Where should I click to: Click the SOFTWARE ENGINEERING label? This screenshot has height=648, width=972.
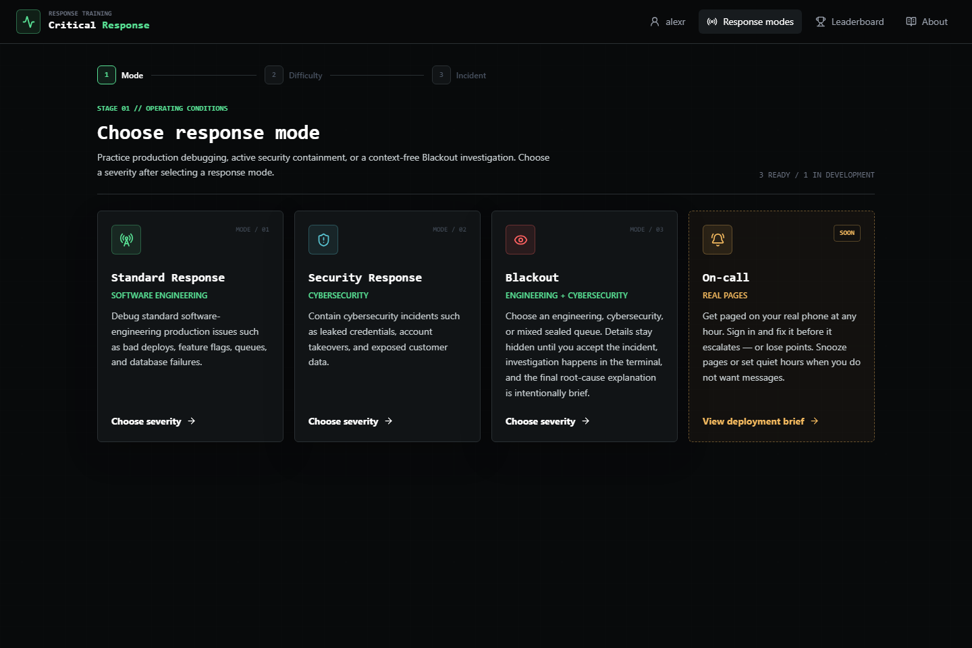coord(159,296)
